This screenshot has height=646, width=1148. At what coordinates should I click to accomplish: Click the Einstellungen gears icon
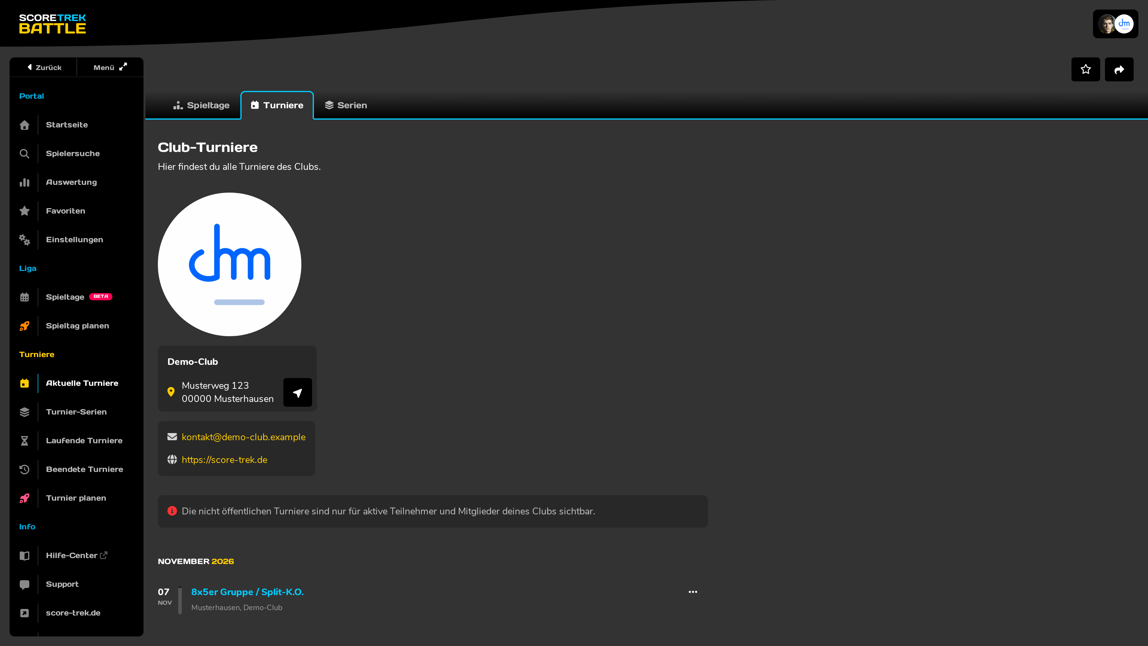click(25, 240)
